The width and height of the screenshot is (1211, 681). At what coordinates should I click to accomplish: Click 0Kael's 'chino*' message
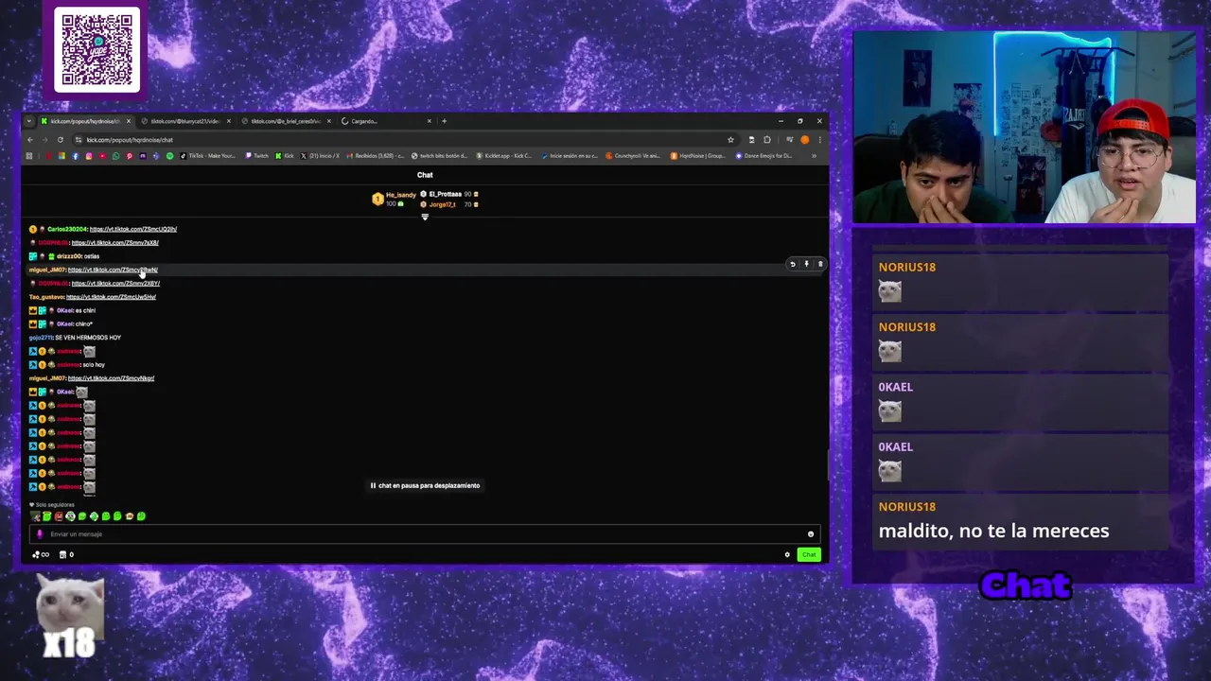click(84, 324)
